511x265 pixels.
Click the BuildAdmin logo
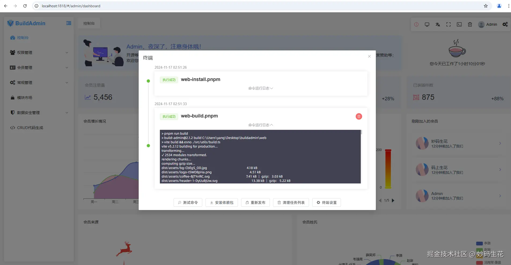coord(26,23)
